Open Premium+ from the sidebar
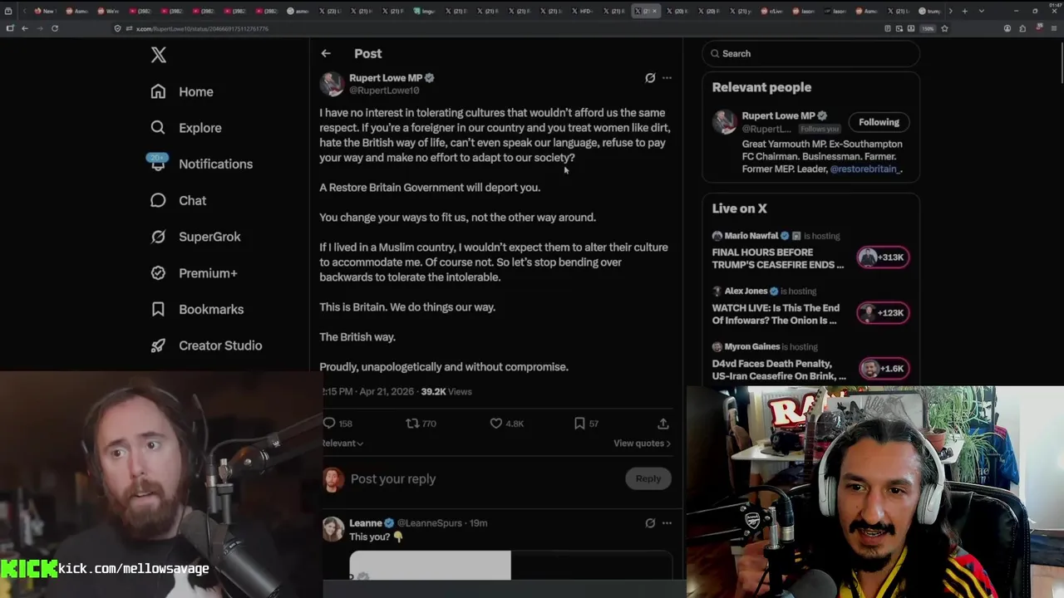The width and height of the screenshot is (1064, 598). [194, 272]
